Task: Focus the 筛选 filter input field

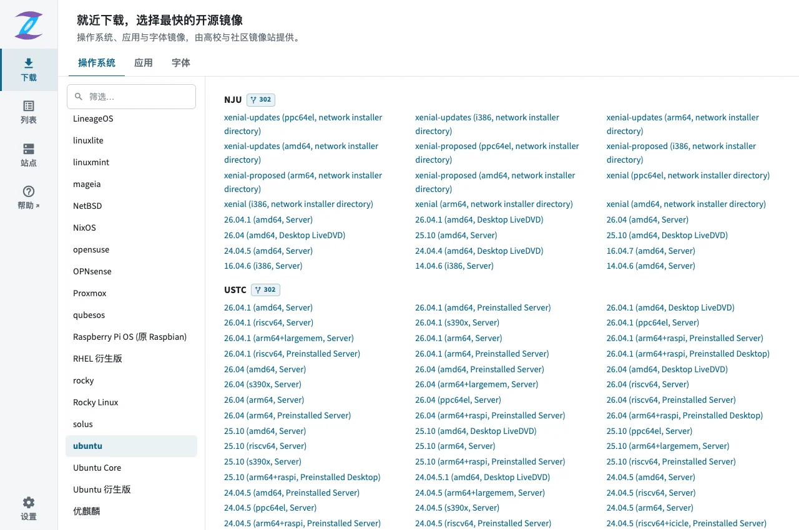Action: [x=131, y=97]
